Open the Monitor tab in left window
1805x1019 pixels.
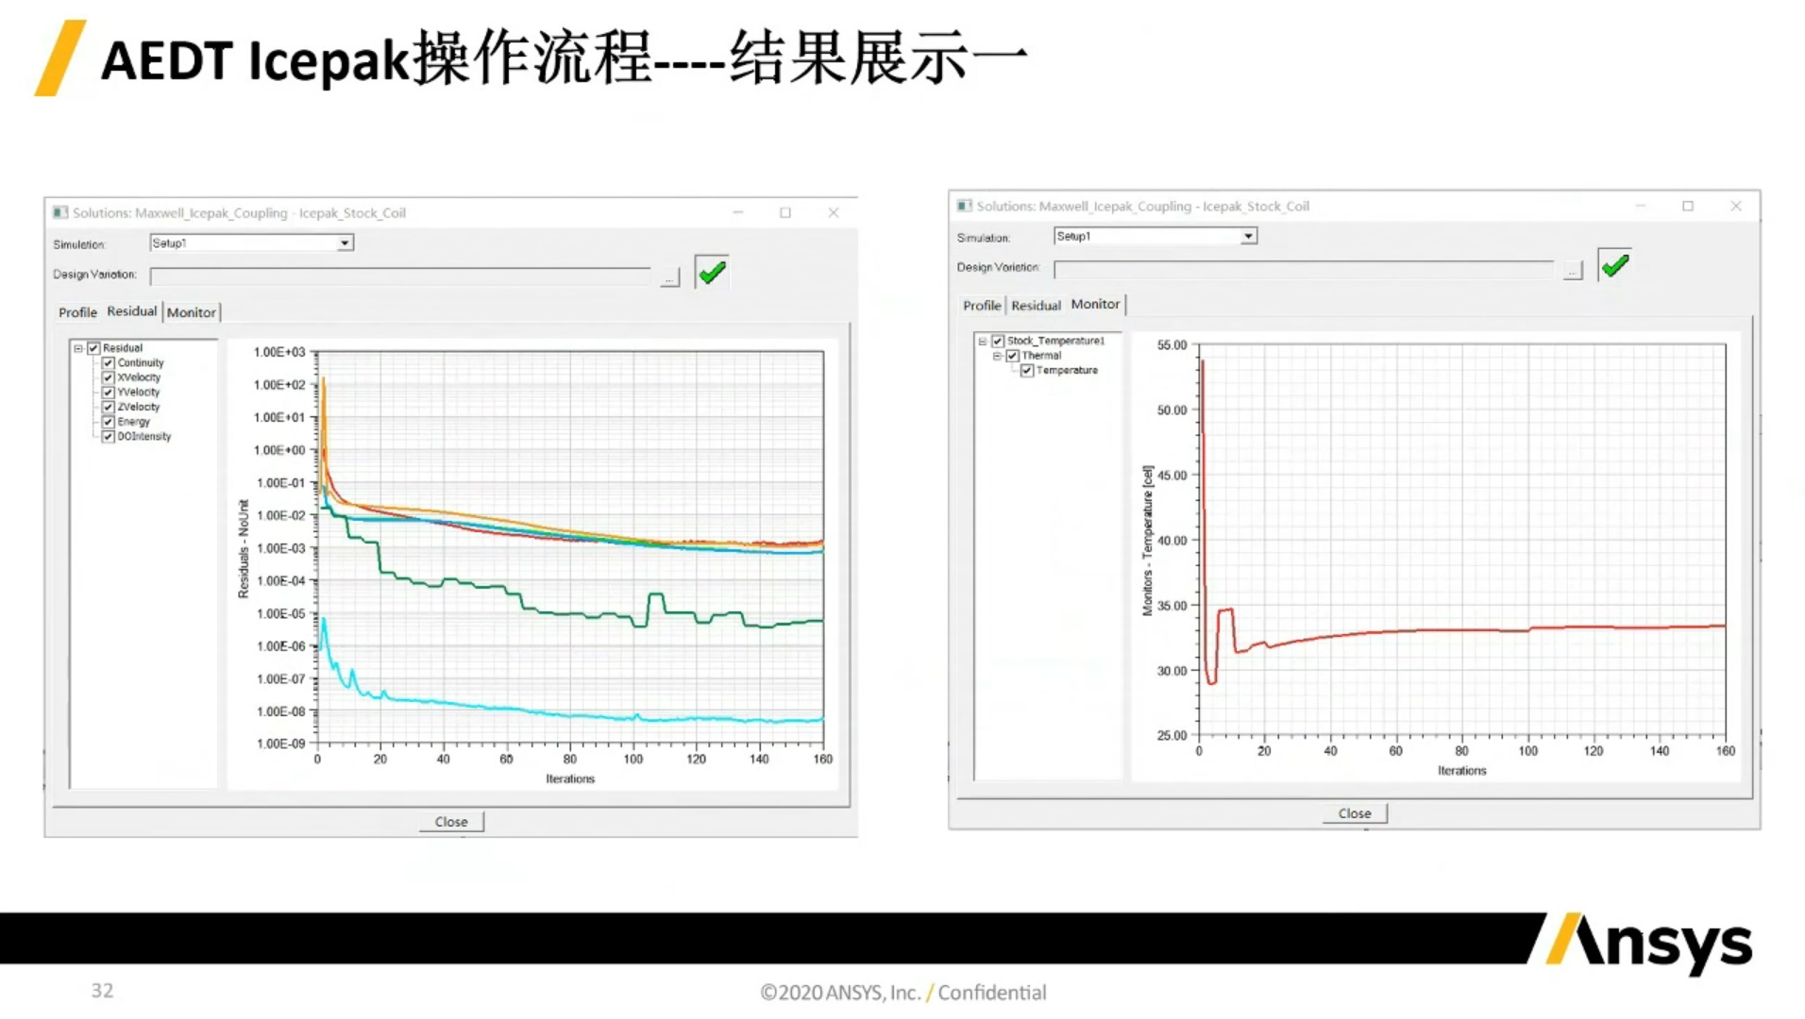click(192, 312)
